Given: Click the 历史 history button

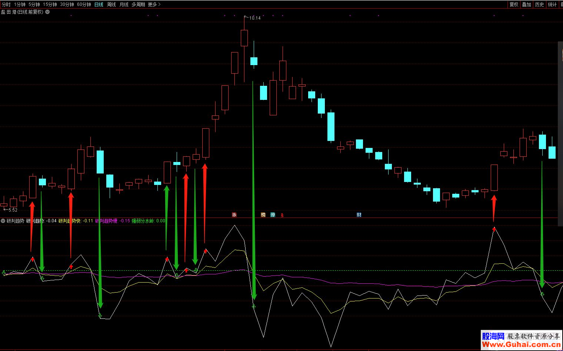Looking at the screenshot, I should [540, 4].
